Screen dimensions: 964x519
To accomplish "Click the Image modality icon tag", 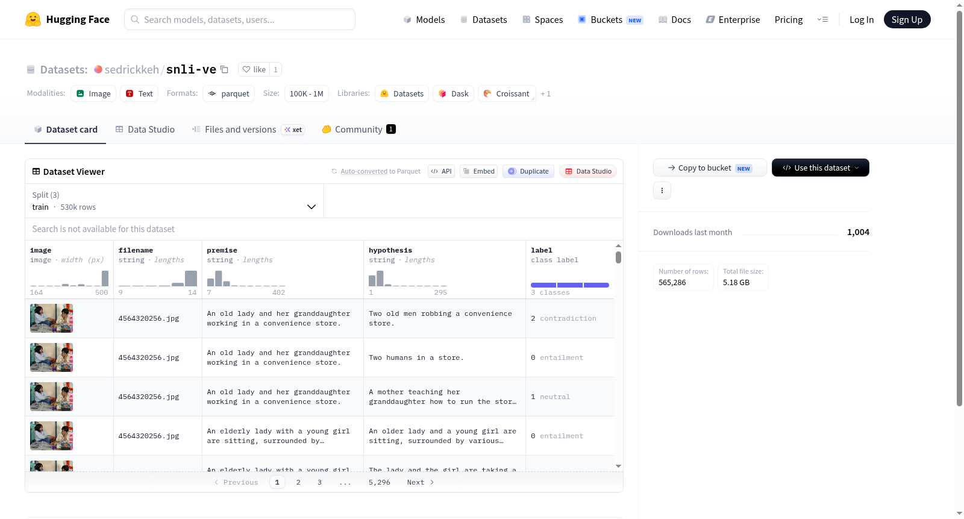I will 93,93.
